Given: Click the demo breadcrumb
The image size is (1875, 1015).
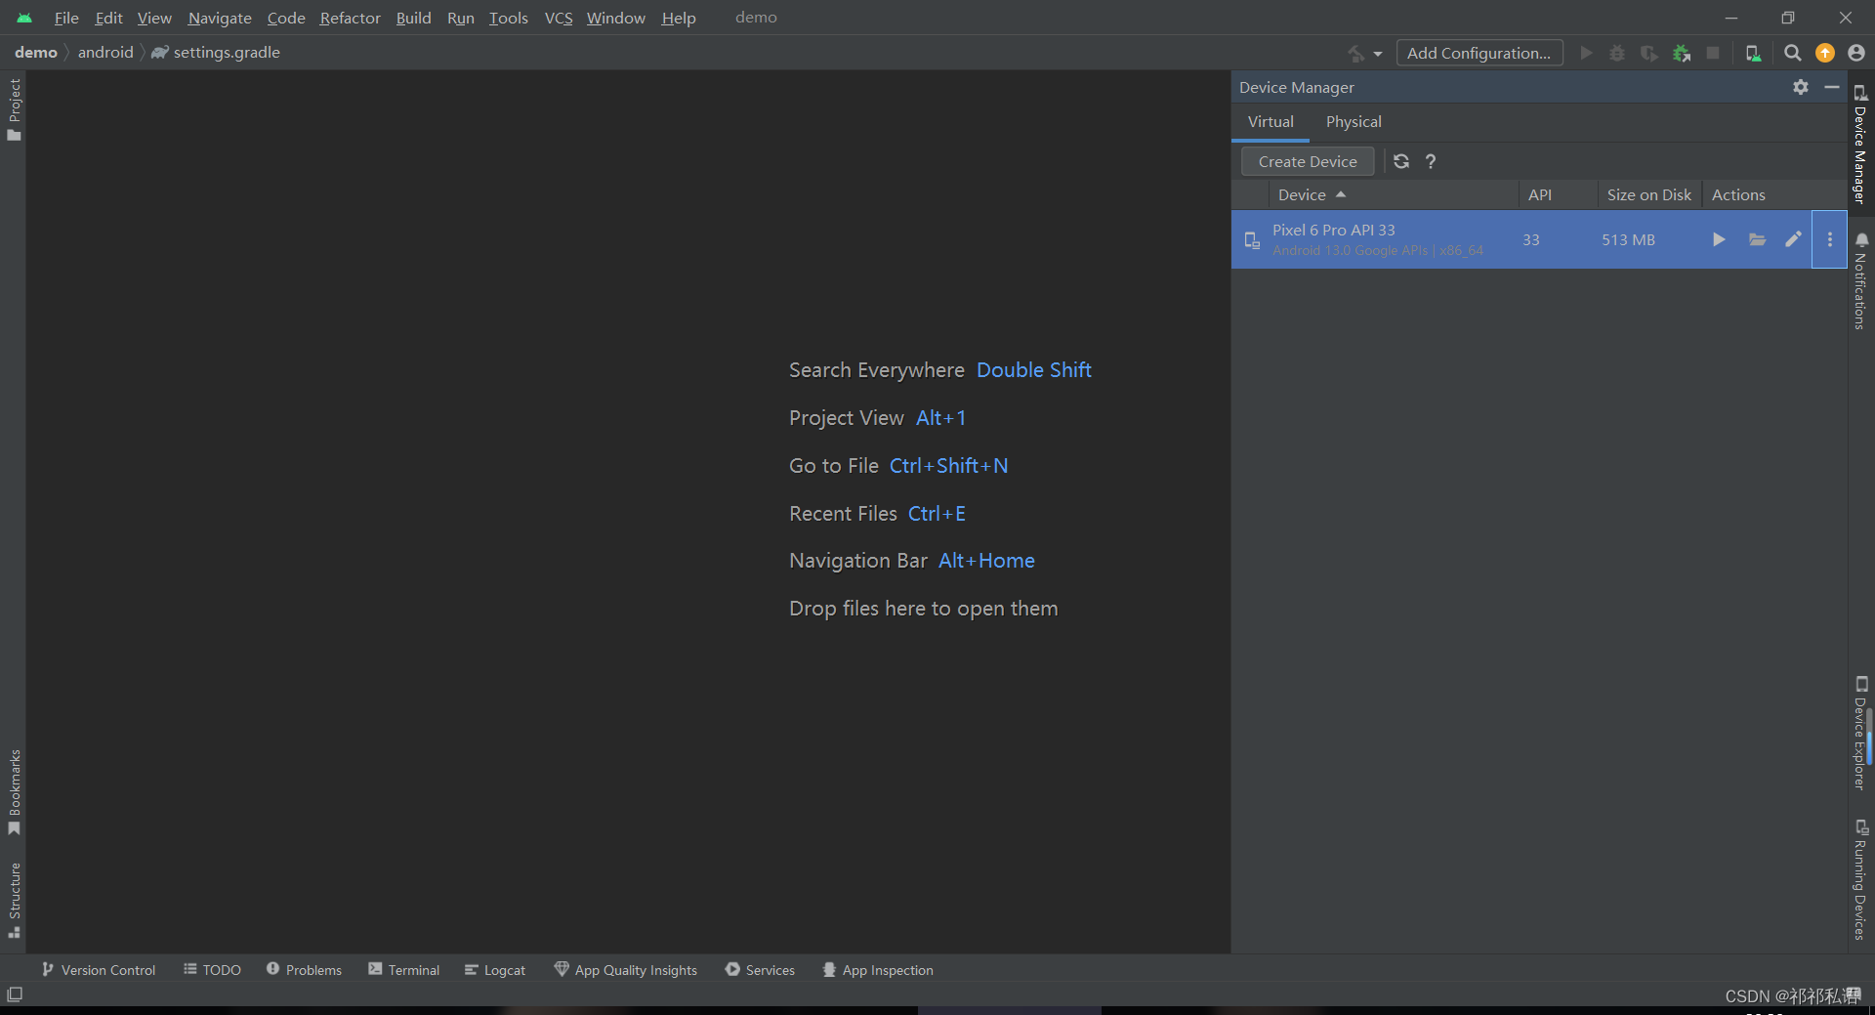Looking at the screenshot, I should coord(36,52).
